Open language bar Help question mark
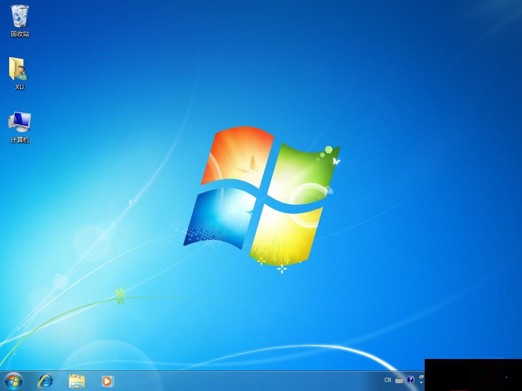522x391 pixels. click(410, 380)
